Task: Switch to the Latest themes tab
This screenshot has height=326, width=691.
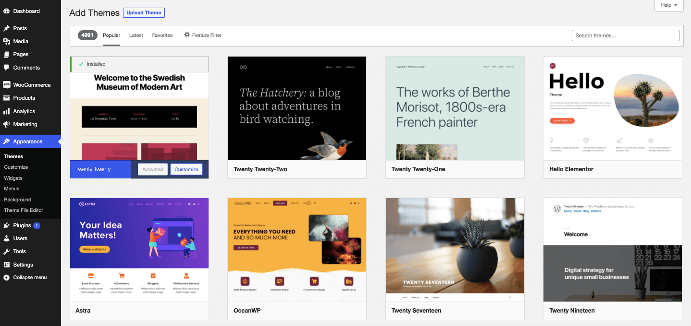Action: 136,35
